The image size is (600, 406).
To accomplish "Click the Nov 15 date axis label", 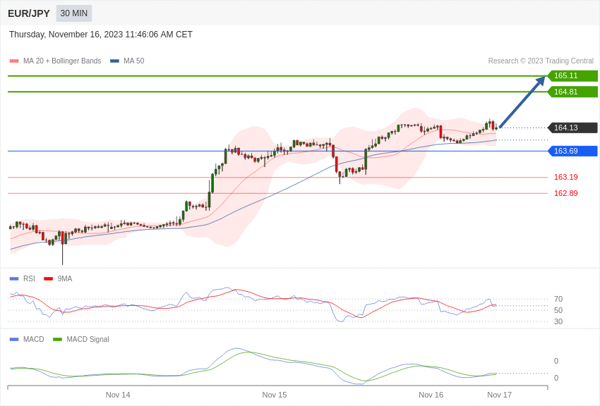I will [275, 395].
